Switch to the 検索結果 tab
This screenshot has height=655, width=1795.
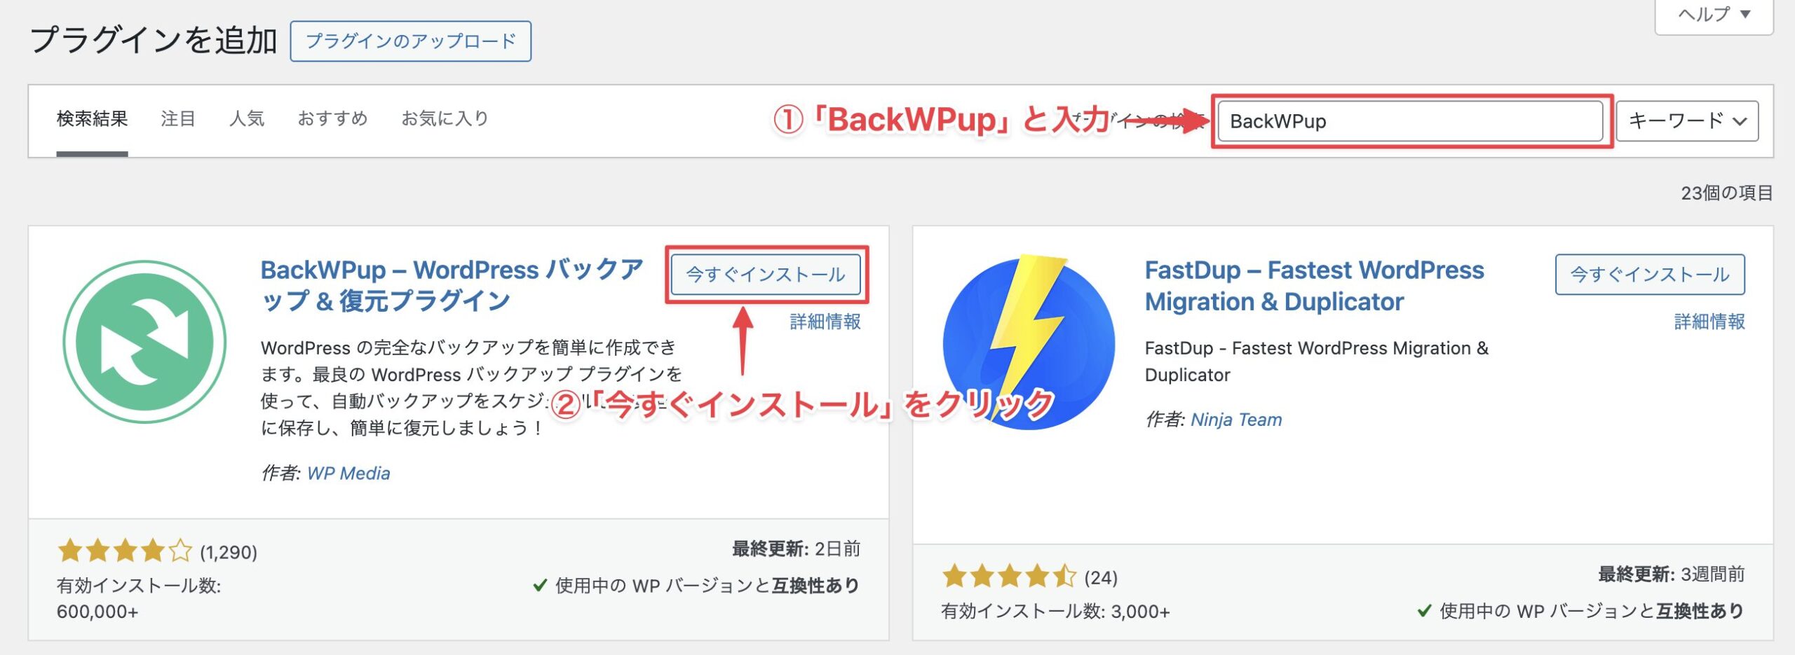point(92,119)
